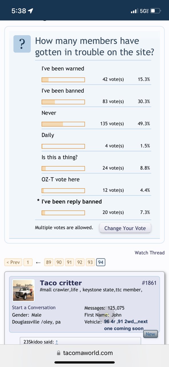Tap the cellular signal bars icon

134,11
